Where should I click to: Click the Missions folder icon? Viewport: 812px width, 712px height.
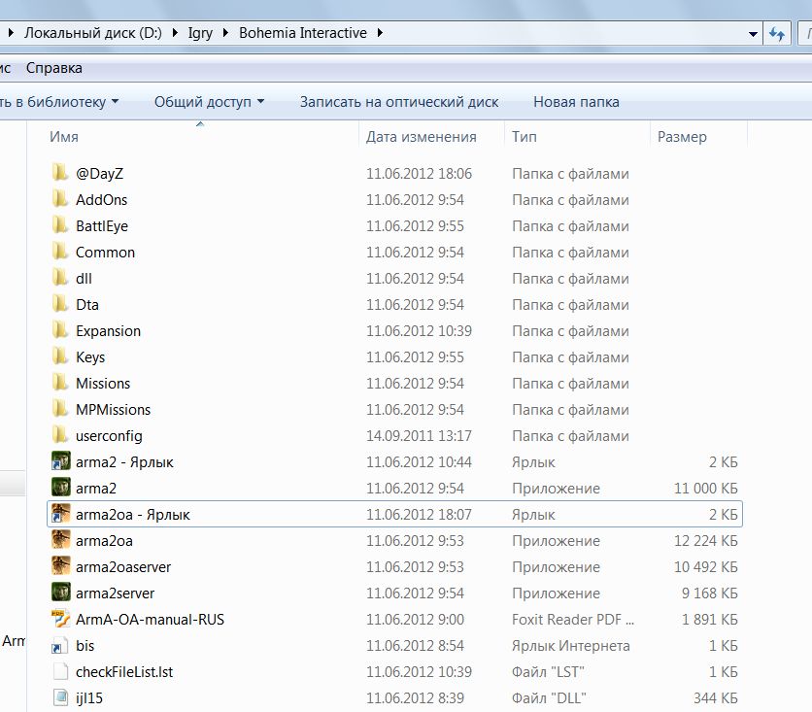[60, 383]
